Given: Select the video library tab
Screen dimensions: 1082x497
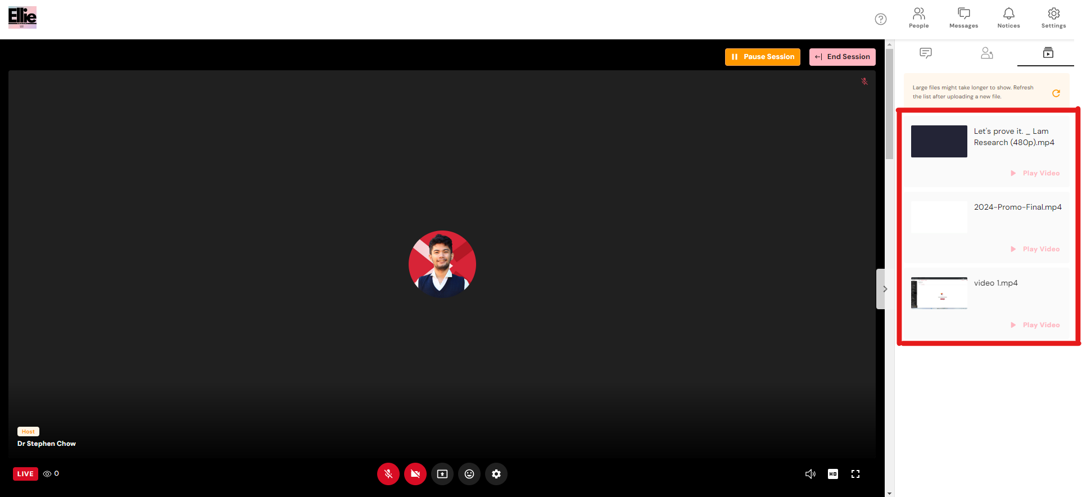Looking at the screenshot, I should 1048,53.
